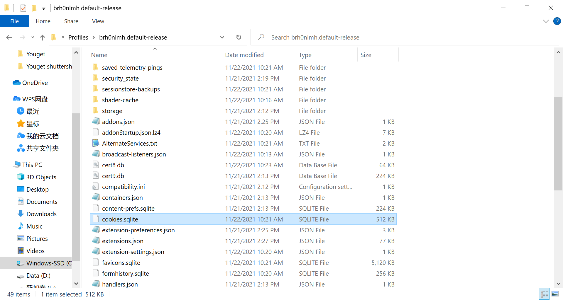Viewport: 563px width, 300px height.
Task: Open This PC in navigation pane
Action: point(32,165)
